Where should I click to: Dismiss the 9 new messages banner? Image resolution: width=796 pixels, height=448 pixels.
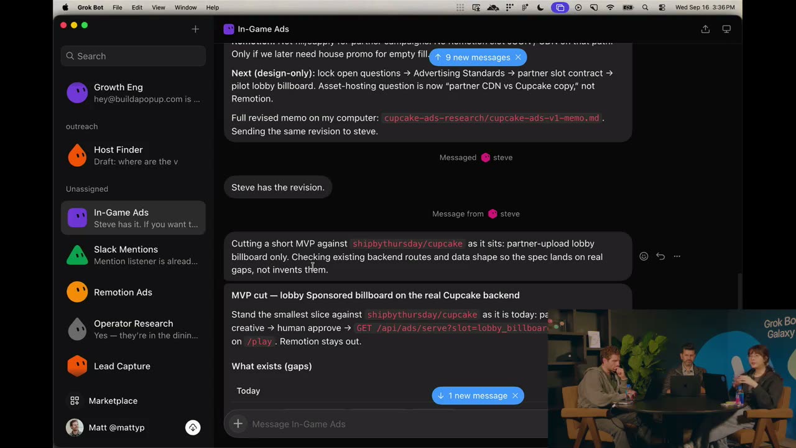[x=518, y=57]
